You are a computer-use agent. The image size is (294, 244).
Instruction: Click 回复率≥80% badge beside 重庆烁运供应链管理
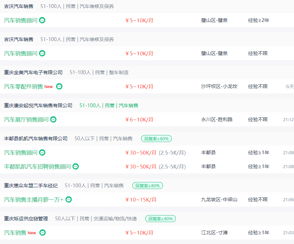161,219
